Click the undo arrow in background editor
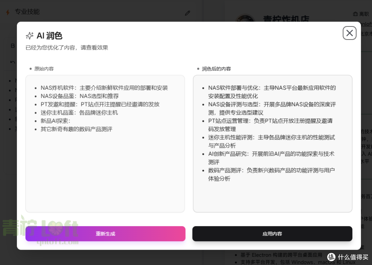 [x=13, y=62]
